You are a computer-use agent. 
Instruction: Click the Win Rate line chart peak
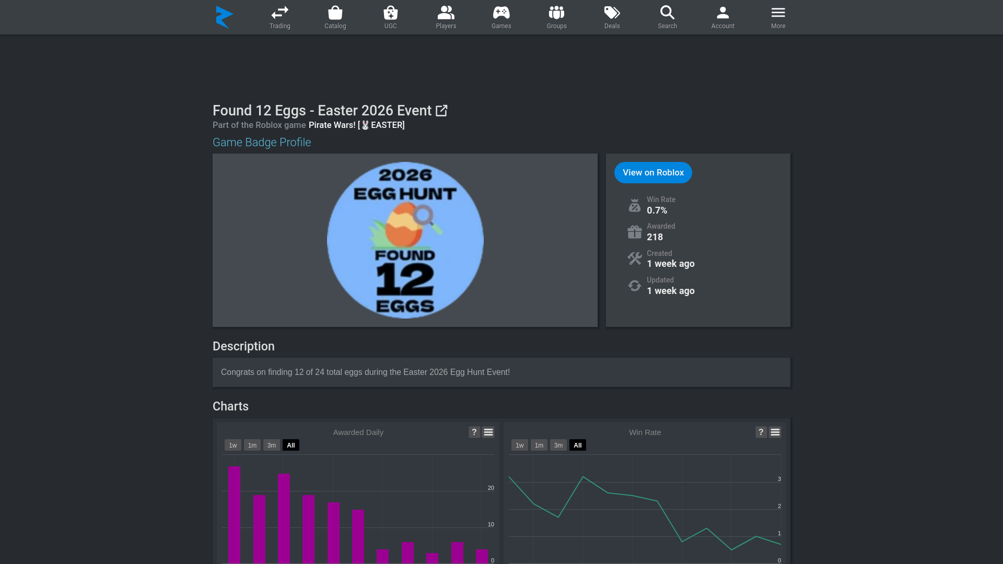click(x=583, y=477)
